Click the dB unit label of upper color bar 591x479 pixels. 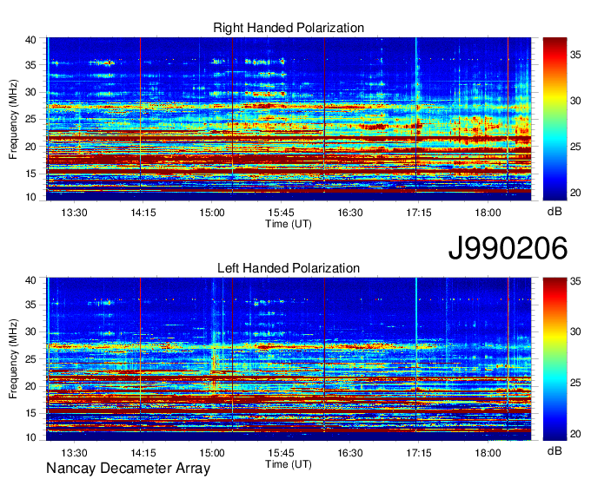click(554, 212)
